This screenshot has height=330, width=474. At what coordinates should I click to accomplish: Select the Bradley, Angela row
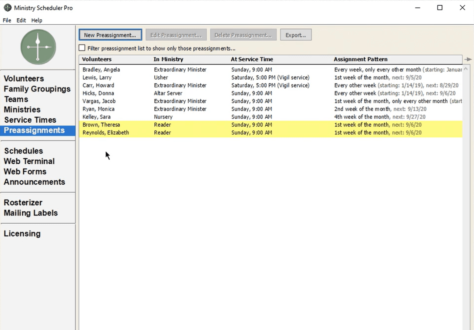pyautogui.click(x=271, y=70)
